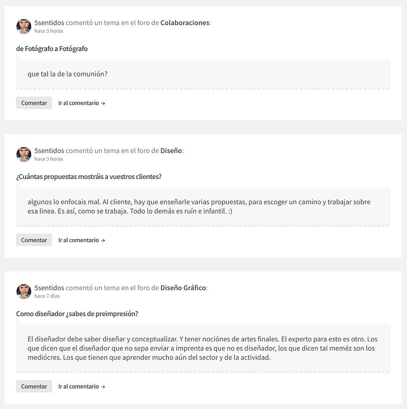This screenshot has width=407, height=409.
Task: Click username 5sentidos in the second post
Action: [49, 151]
